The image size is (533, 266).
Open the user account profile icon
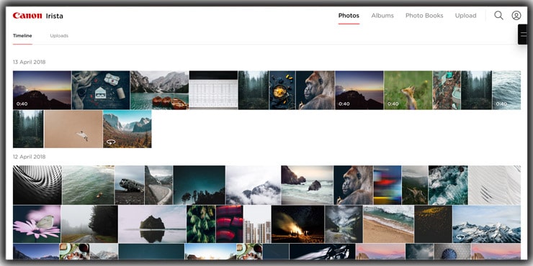click(516, 15)
